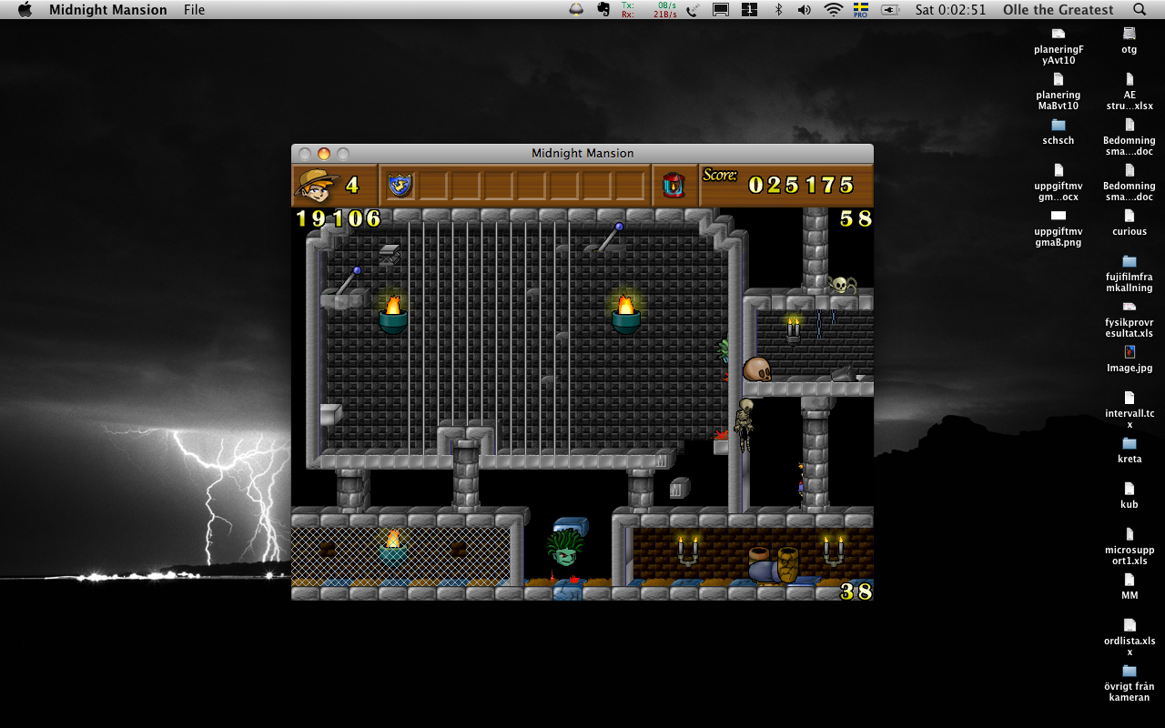Screen dimensions: 1165x728
Task: Click the Bluetooth status icon
Action: coord(778,10)
